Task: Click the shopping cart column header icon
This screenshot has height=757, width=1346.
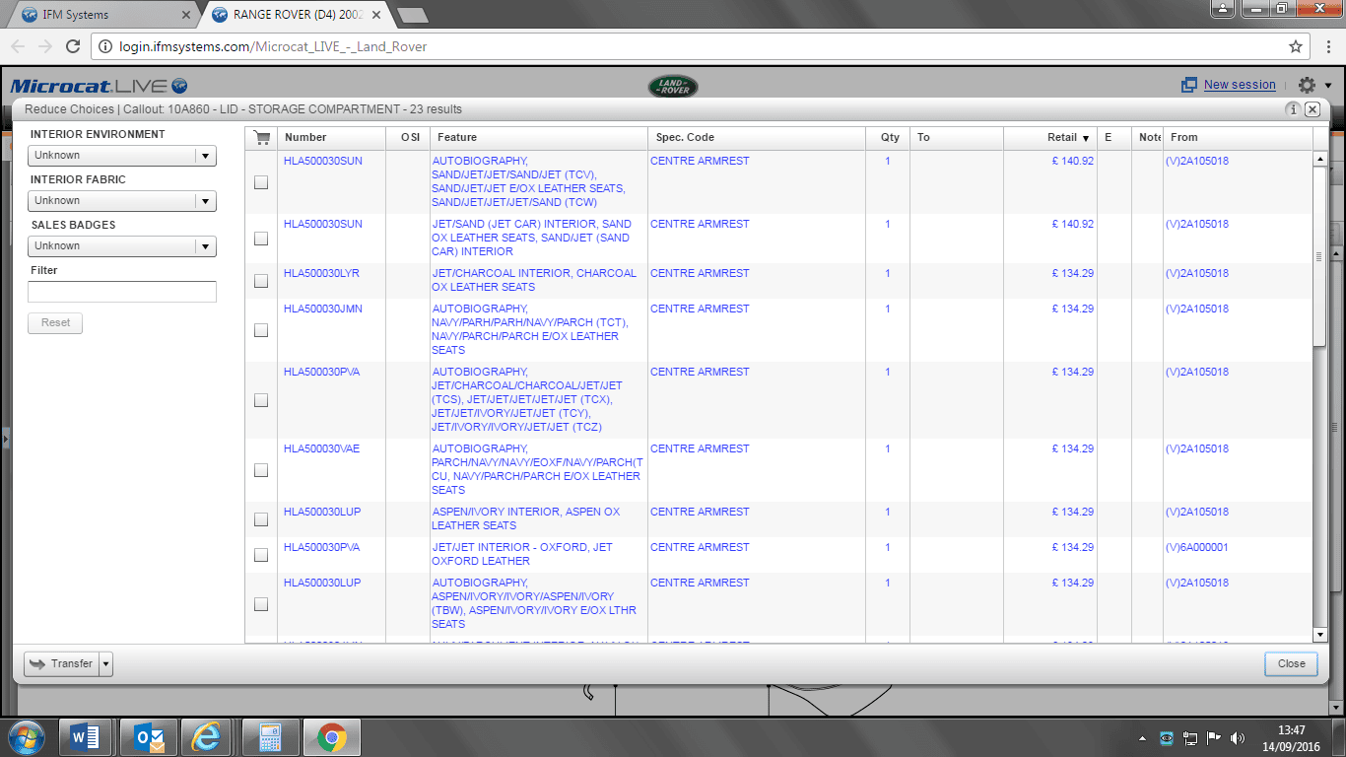Action: coord(261,138)
